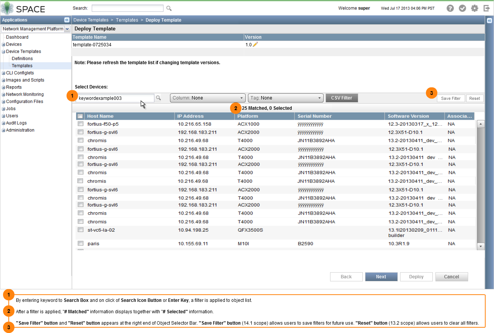This screenshot has width=494, height=333.
Task: Sort by Platform column header
Action: point(265,116)
